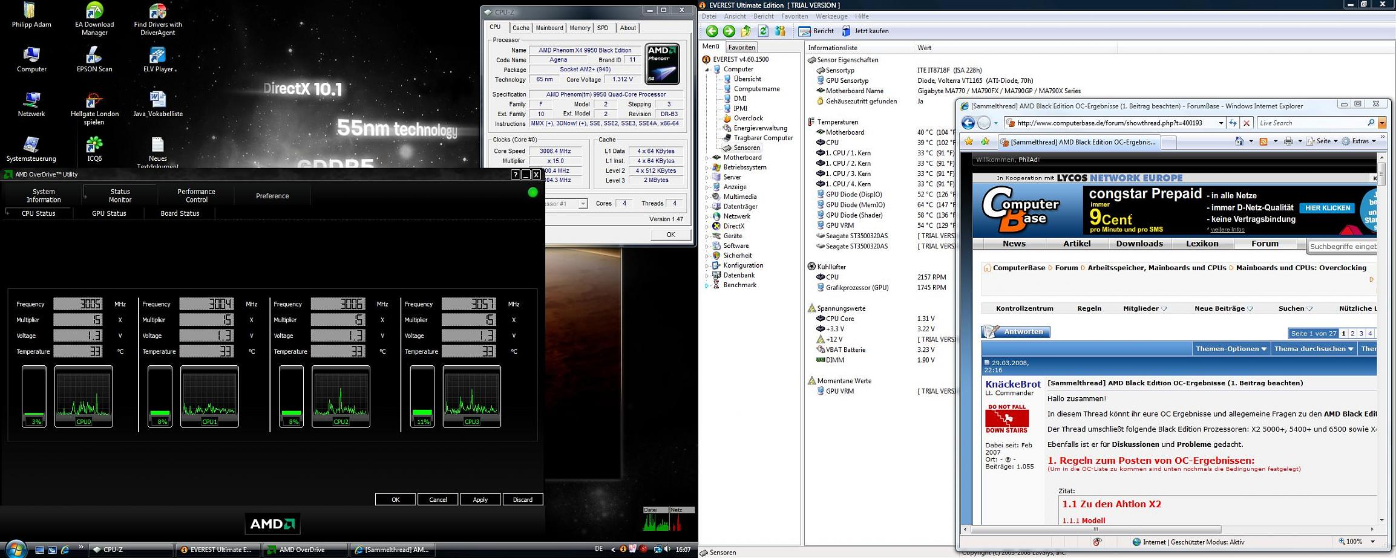Click the help question mark in AMD OverDrive

tap(516, 175)
